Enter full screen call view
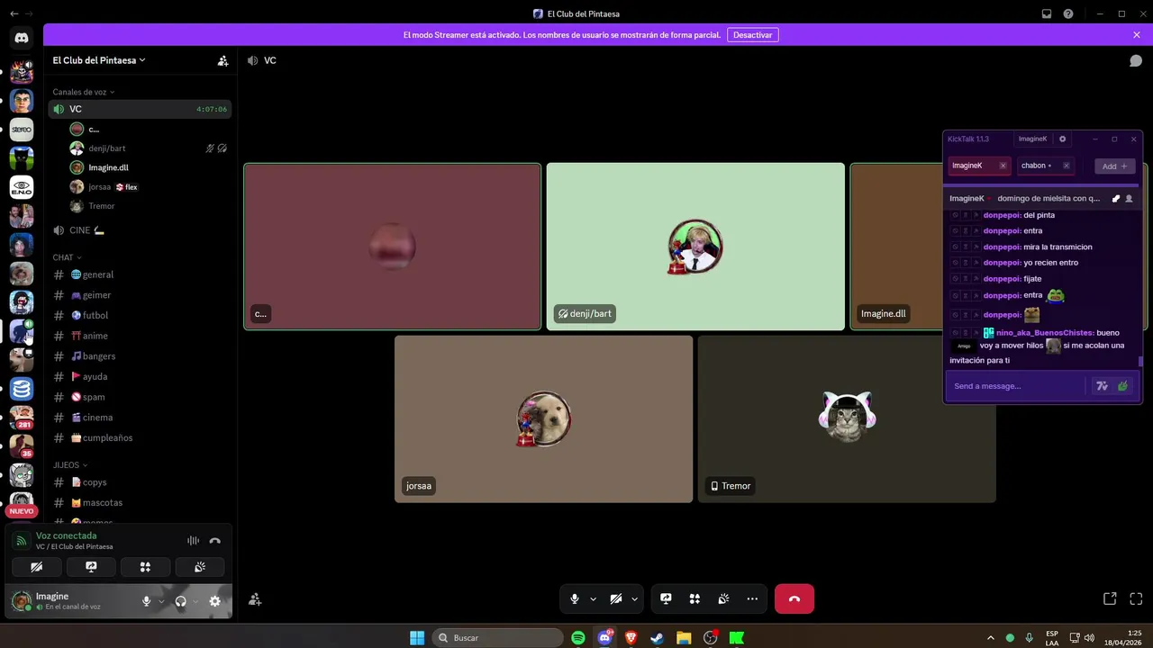This screenshot has width=1153, height=648. 1136,598
